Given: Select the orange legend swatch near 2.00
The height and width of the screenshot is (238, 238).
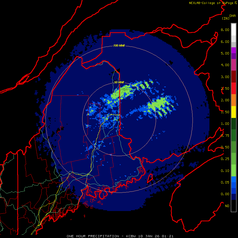Looking at the screenshot, I should (234, 100).
